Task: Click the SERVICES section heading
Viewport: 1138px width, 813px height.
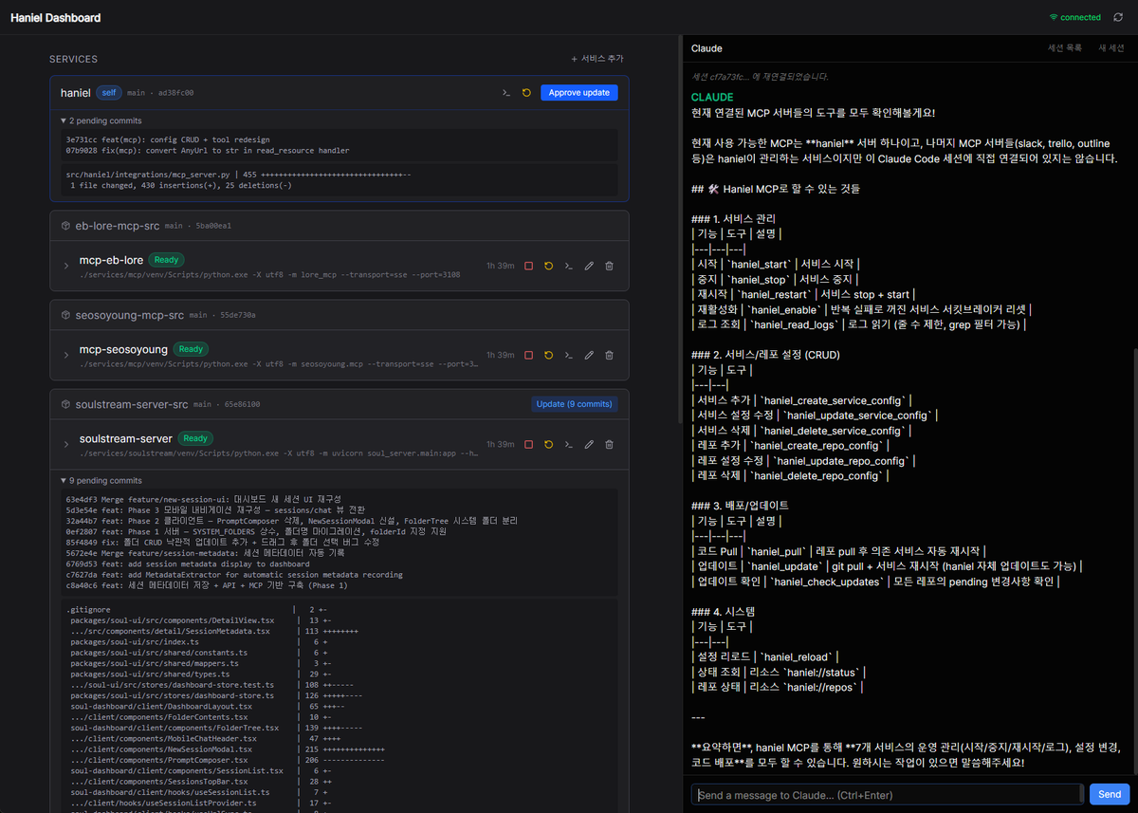Action: pos(74,59)
